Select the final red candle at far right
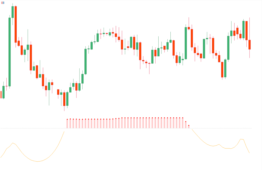The height and width of the screenshot is (170, 262). (249, 45)
